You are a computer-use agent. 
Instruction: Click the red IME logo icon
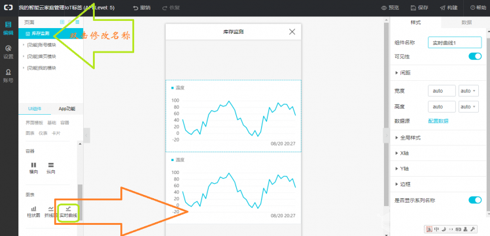click(x=429, y=229)
